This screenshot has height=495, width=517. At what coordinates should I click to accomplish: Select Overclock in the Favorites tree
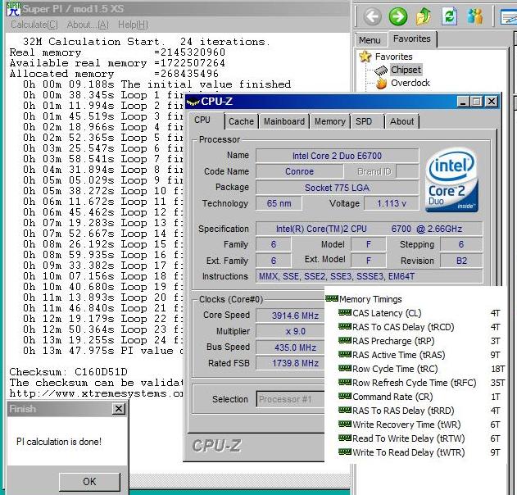pyautogui.click(x=410, y=83)
